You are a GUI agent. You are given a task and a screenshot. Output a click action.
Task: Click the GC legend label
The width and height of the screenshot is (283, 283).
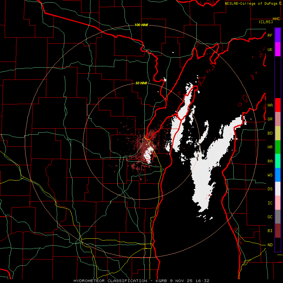click(270, 217)
